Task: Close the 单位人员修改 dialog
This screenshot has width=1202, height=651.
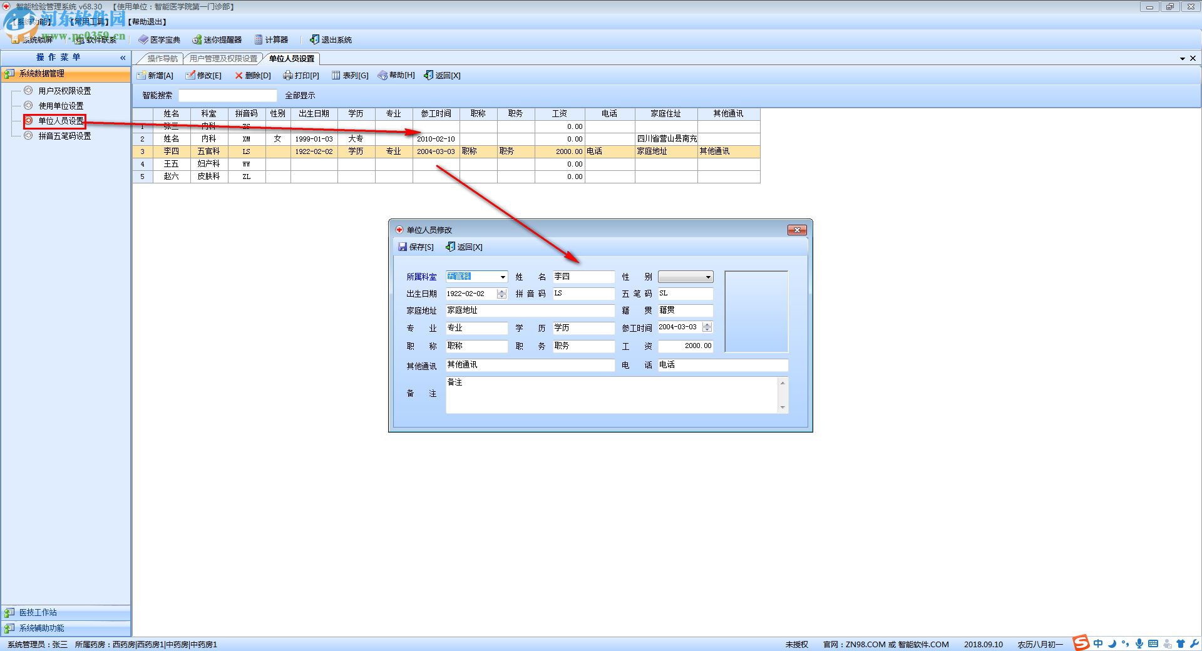Action: click(x=796, y=230)
